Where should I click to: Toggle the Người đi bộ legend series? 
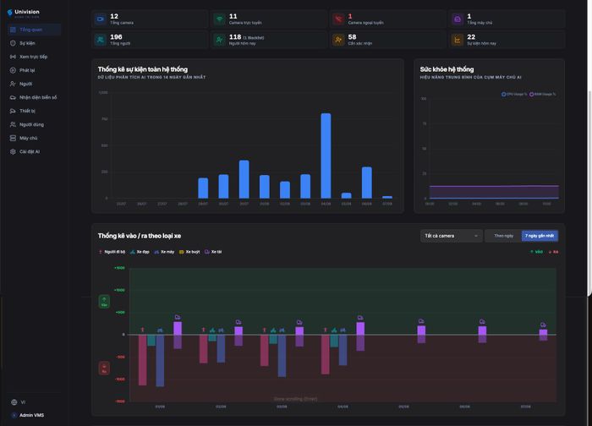pos(112,252)
